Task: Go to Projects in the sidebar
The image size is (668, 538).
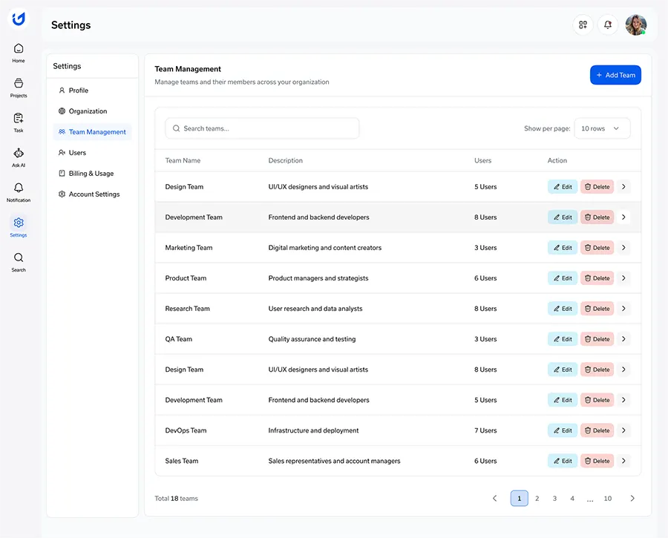Action: click(19, 88)
